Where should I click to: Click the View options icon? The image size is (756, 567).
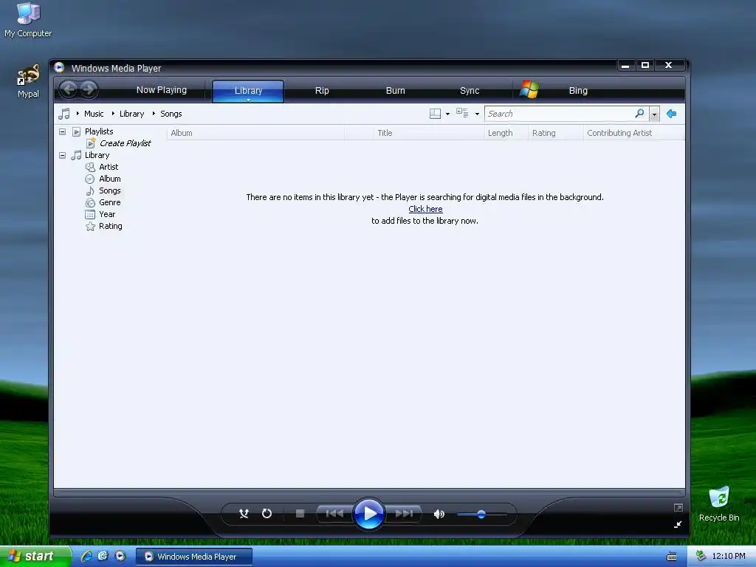point(462,113)
